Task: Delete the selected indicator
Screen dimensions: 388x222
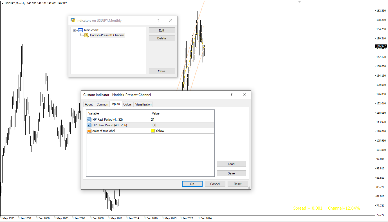Action: pos(162,38)
